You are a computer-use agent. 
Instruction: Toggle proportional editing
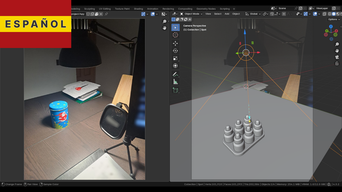click(x=284, y=14)
